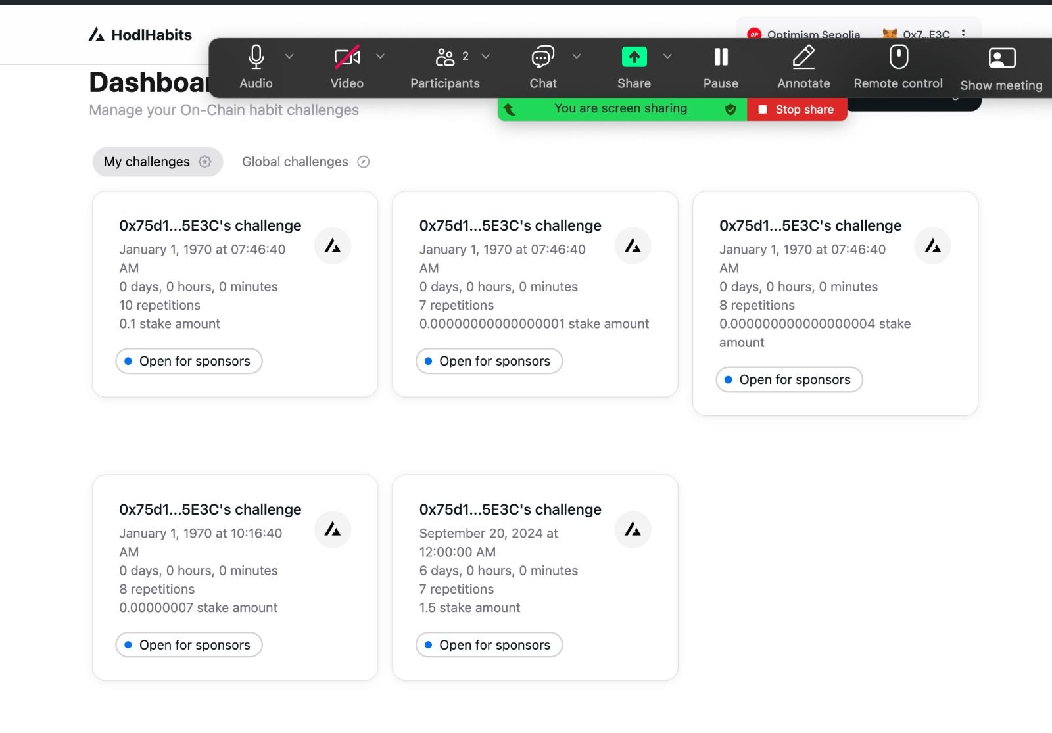This screenshot has width=1052, height=733.
Task: Click logo icon on 10 repetitions challenge
Action: click(x=333, y=246)
